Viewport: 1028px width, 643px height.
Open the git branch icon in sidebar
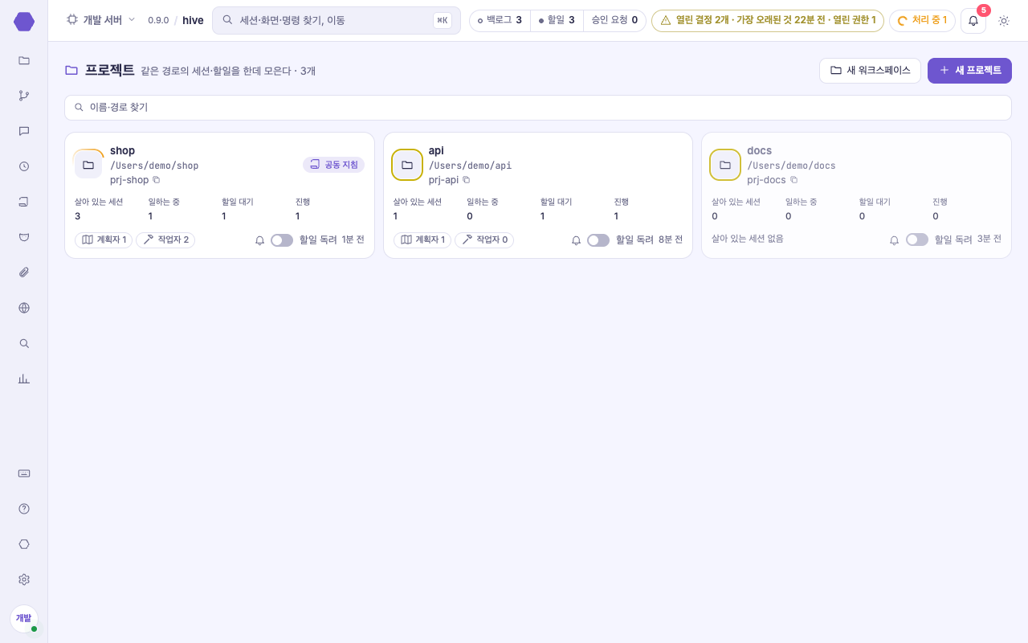pos(24,96)
